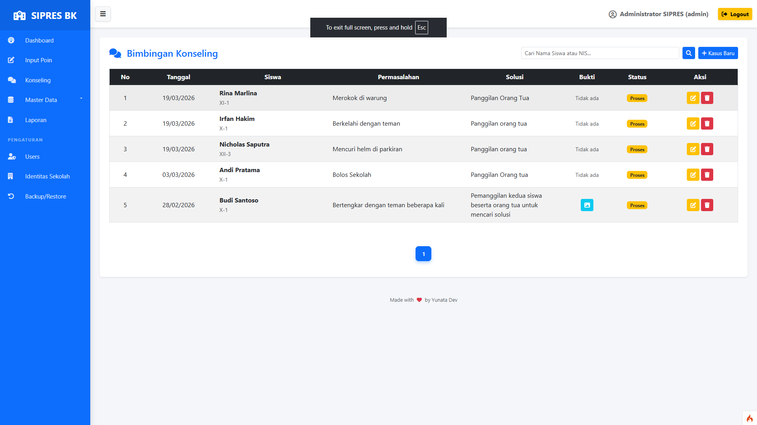757x425 pixels.
Task: Click the Administrator SIPRES user profile
Action: tap(658, 14)
